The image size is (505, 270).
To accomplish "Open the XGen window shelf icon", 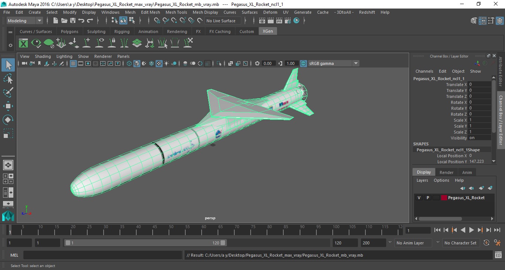I will click(x=23, y=43).
